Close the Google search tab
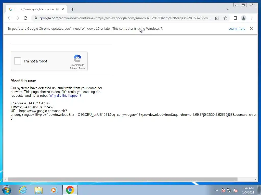The width and height of the screenshot is (261, 195). coord(63,9)
